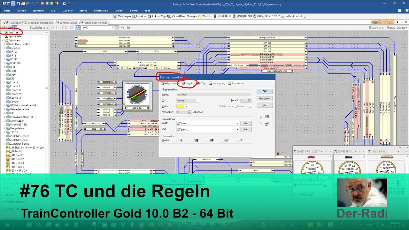Expand the BR103 folder in tree
Image resolution: width=409 pixels, height=230 pixels.
click(x=5, y=52)
